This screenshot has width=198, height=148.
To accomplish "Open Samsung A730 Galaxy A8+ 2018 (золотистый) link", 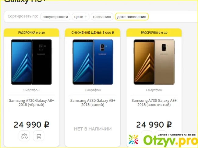I will tap(154, 102).
